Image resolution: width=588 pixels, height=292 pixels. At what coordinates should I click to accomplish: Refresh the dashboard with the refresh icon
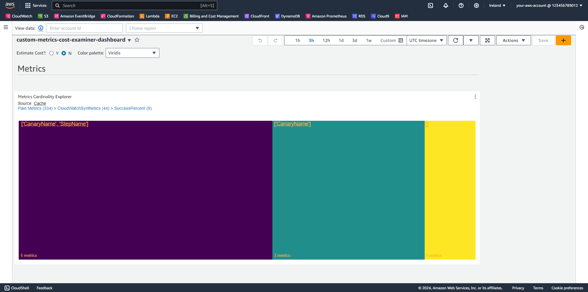point(455,40)
